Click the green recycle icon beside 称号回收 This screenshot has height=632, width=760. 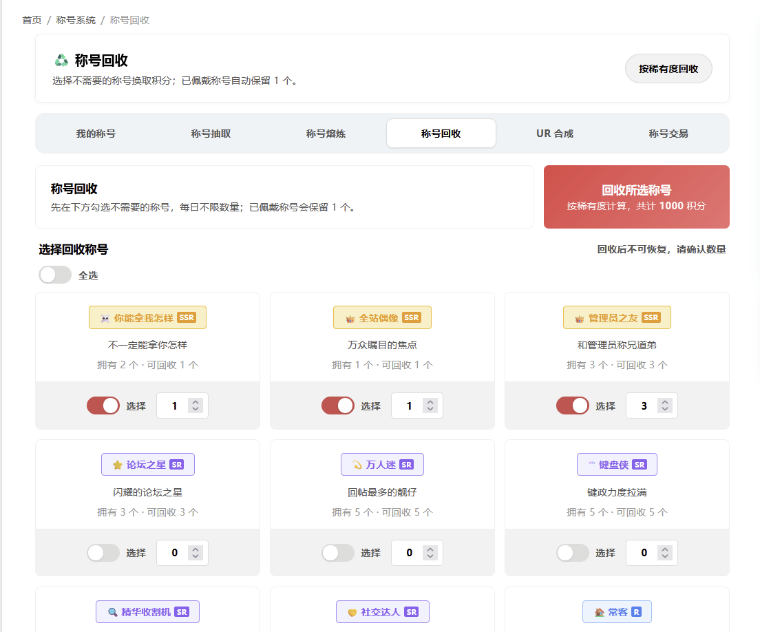pyautogui.click(x=61, y=61)
